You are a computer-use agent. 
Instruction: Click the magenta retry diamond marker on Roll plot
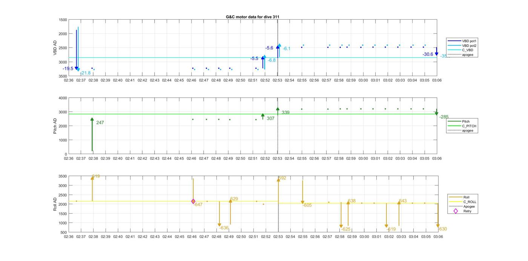193,201
